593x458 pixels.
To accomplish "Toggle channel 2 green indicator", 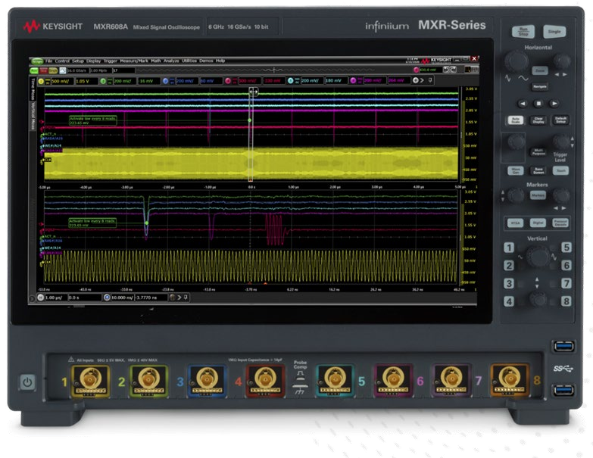I will click(103, 81).
